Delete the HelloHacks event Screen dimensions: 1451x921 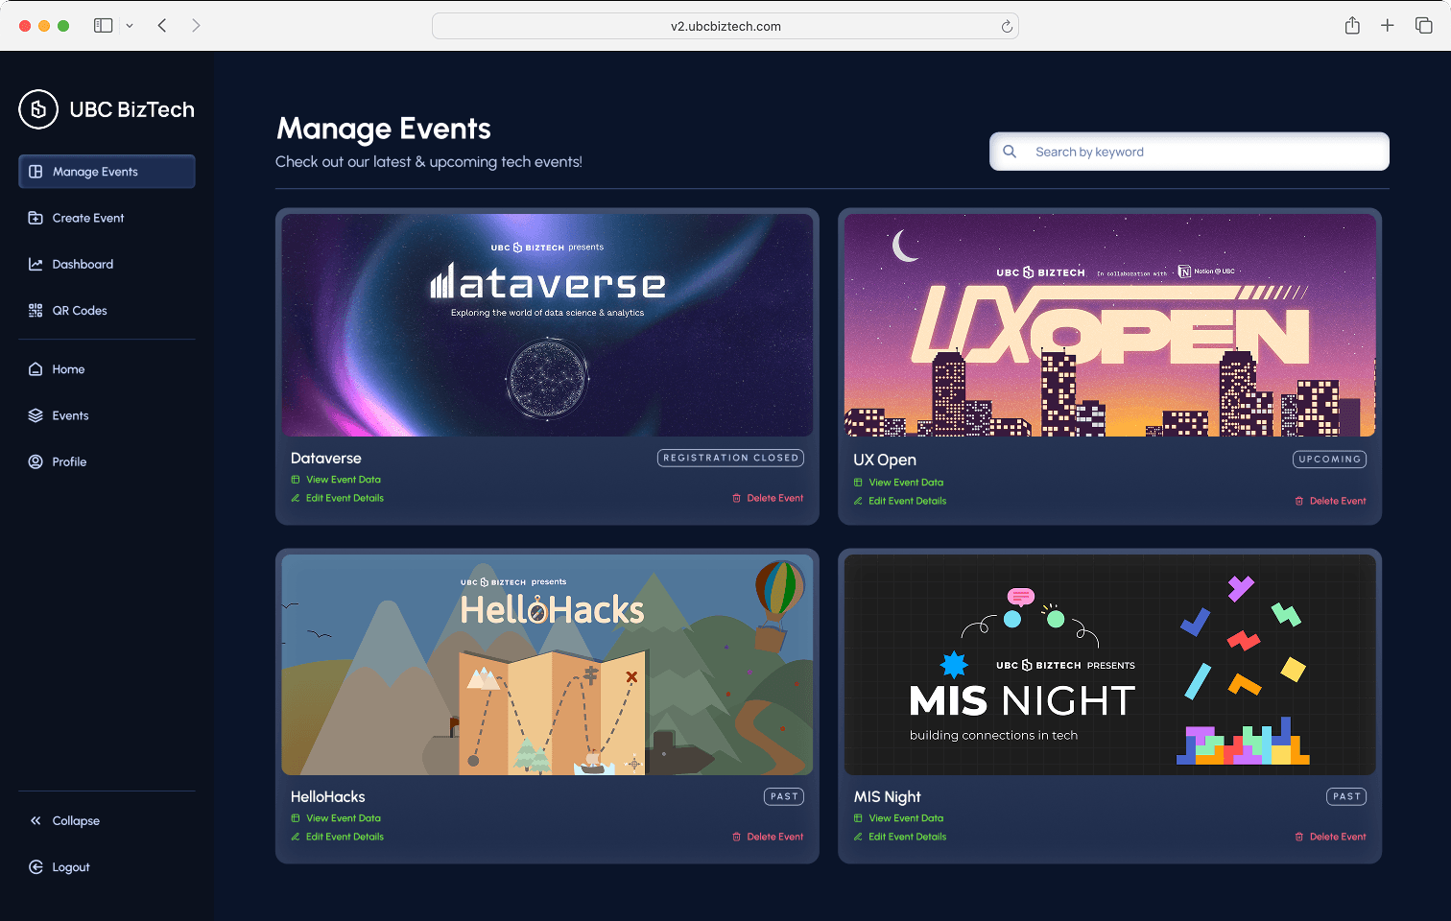pos(775,837)
